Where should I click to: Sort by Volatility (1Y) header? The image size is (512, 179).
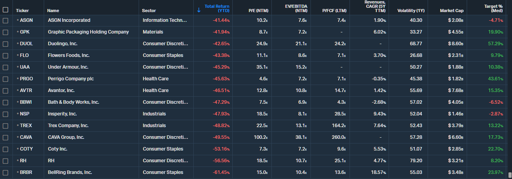tap(410, 11)
